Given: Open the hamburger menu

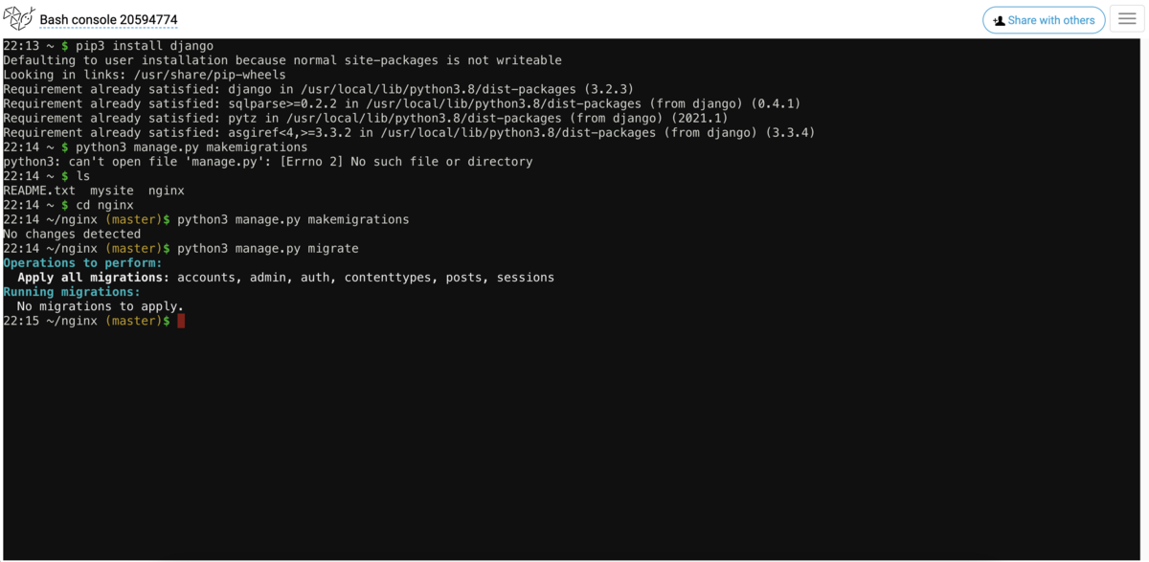Looking at the screenshot, I should (1127, 18).
